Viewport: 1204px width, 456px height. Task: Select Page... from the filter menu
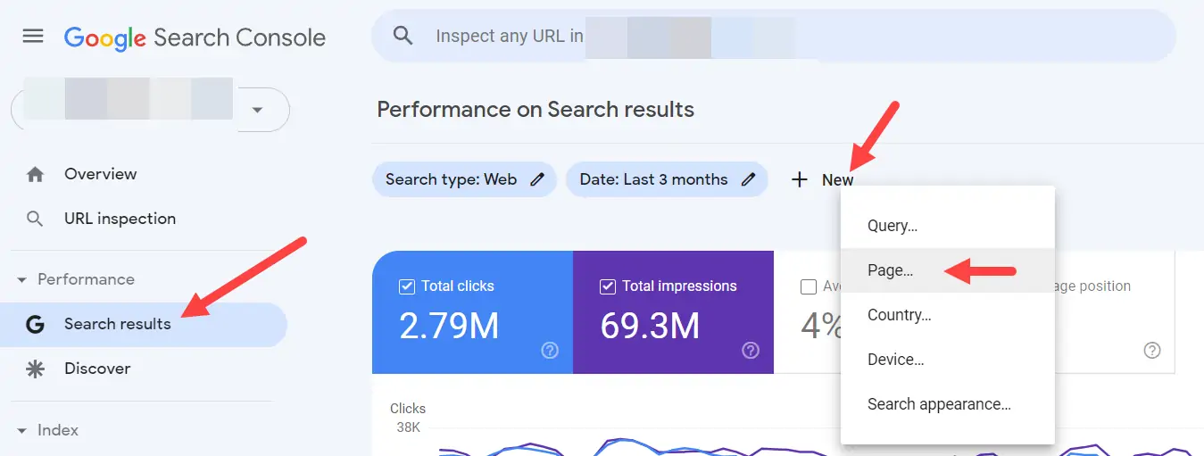pyautogui.click(x=890, y=270)
